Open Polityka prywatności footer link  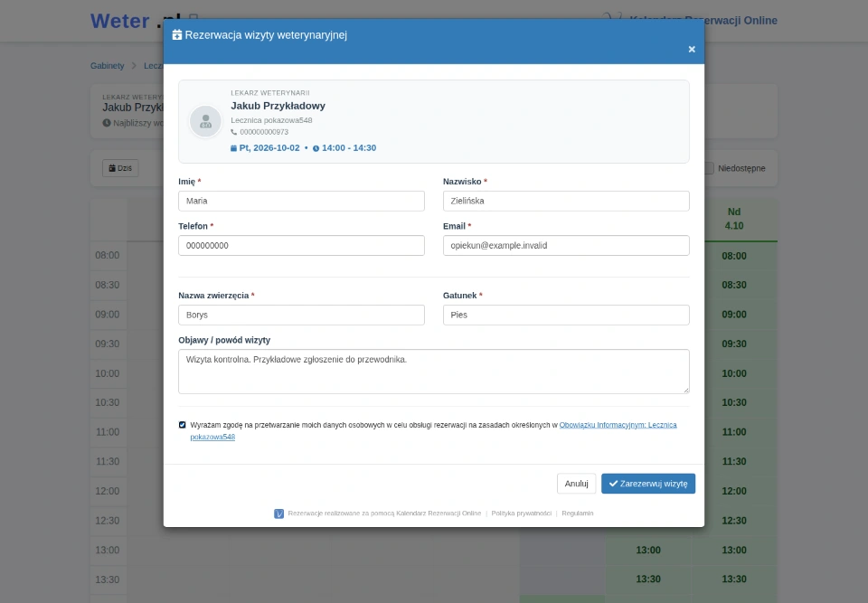coord(522,513)
